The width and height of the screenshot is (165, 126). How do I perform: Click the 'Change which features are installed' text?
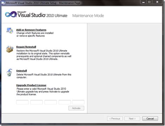click(x=35, y=33)
